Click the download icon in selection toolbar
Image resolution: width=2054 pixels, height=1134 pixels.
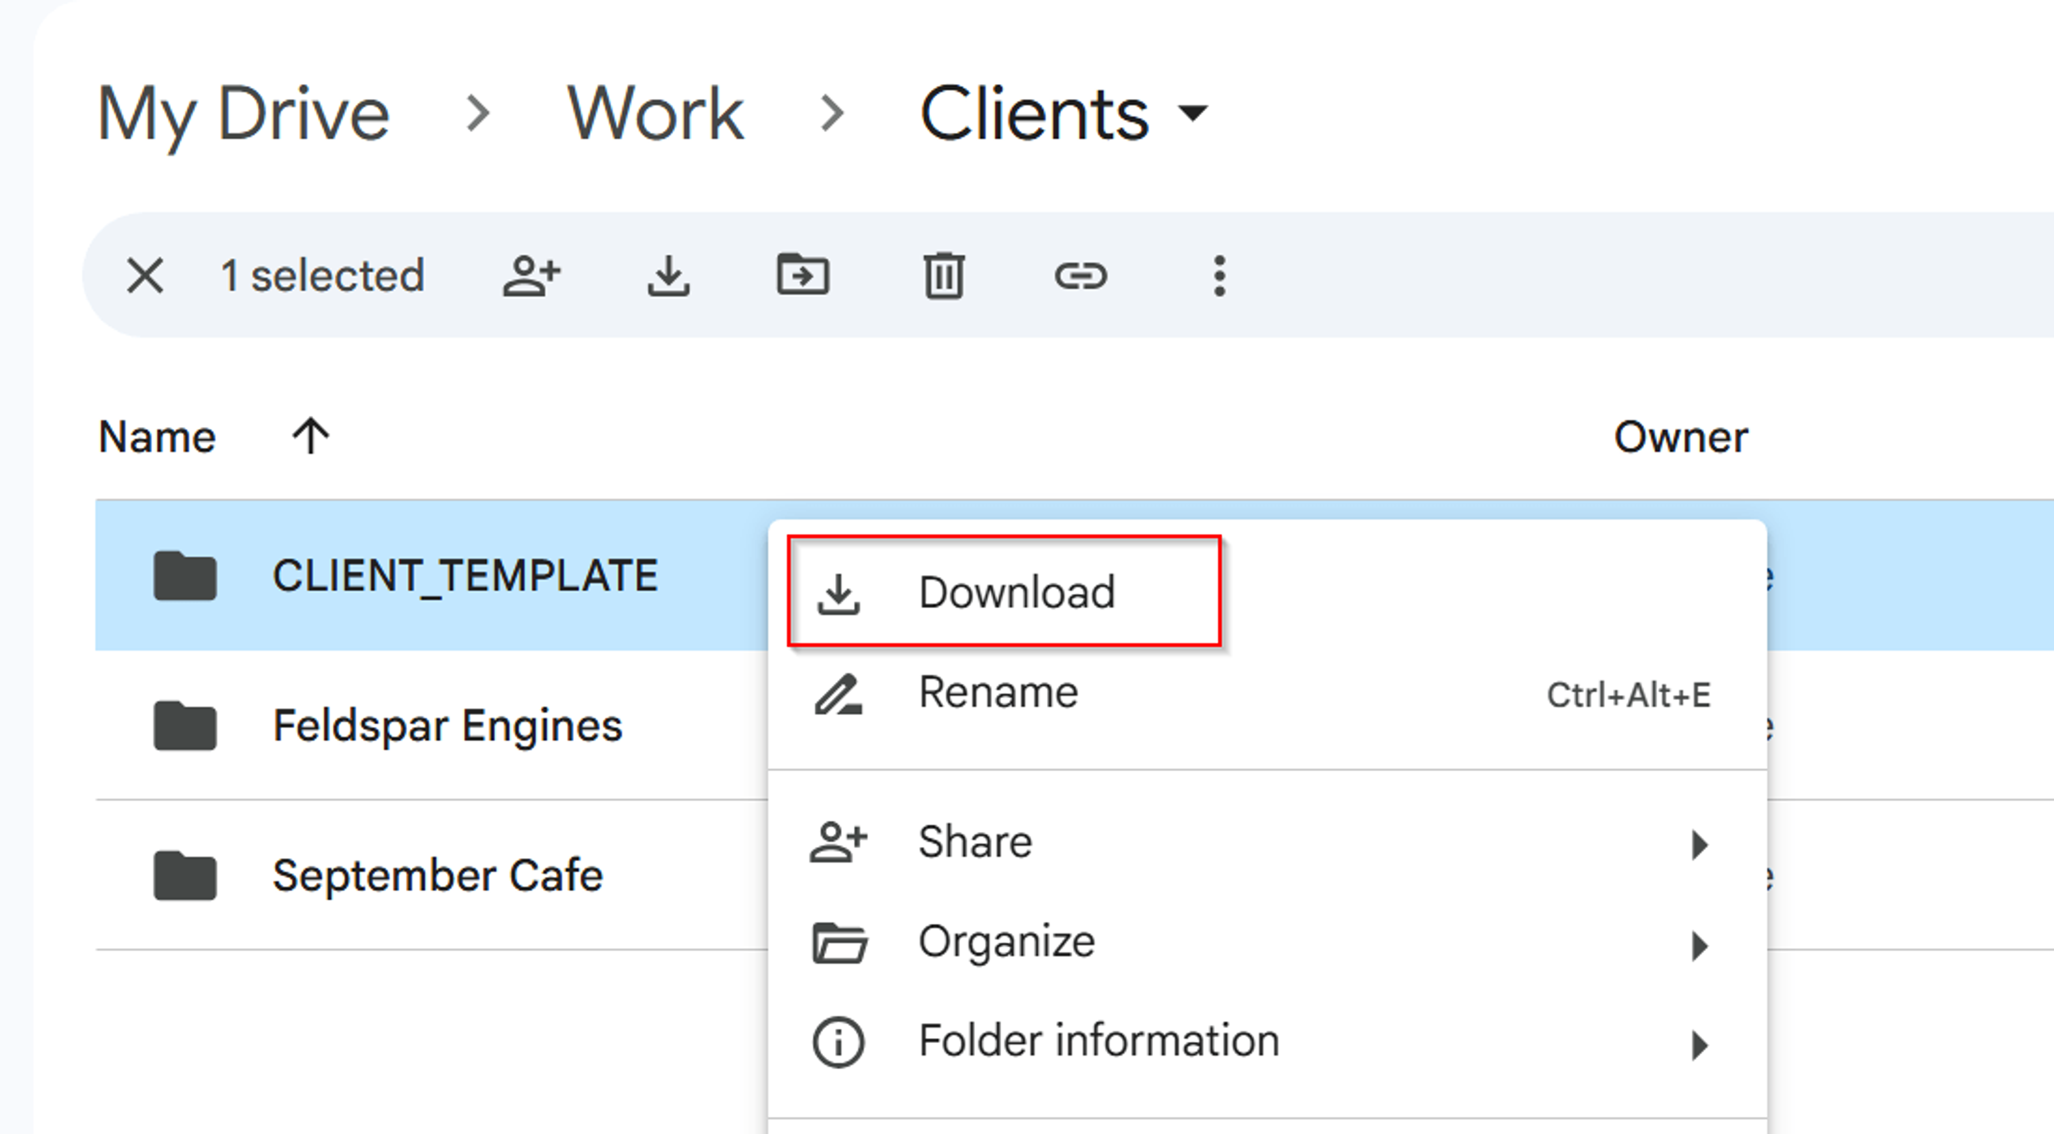coord(668,276)
